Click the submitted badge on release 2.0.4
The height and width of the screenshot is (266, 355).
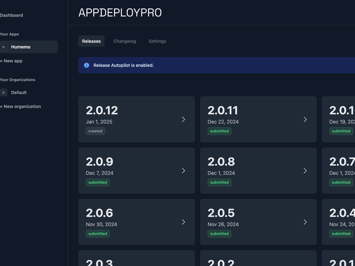click(341, 233)
